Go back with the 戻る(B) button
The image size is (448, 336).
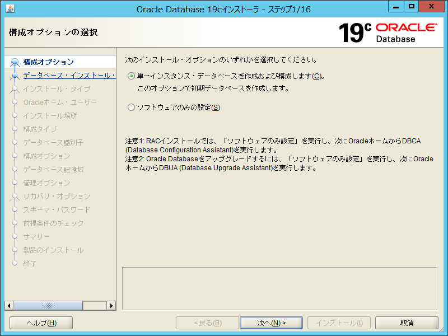coord(207,323)
